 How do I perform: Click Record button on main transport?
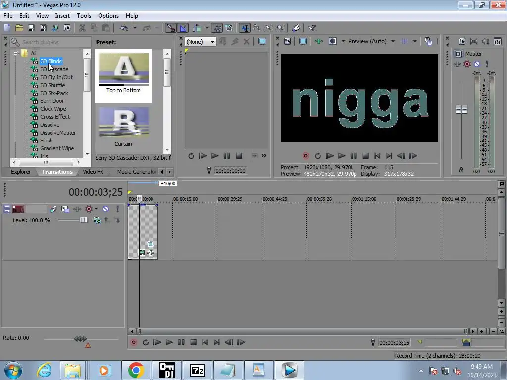pos(134,342)
